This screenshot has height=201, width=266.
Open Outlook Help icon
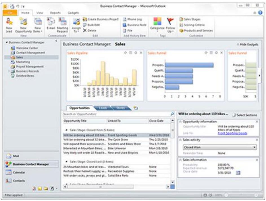[260, 12]
